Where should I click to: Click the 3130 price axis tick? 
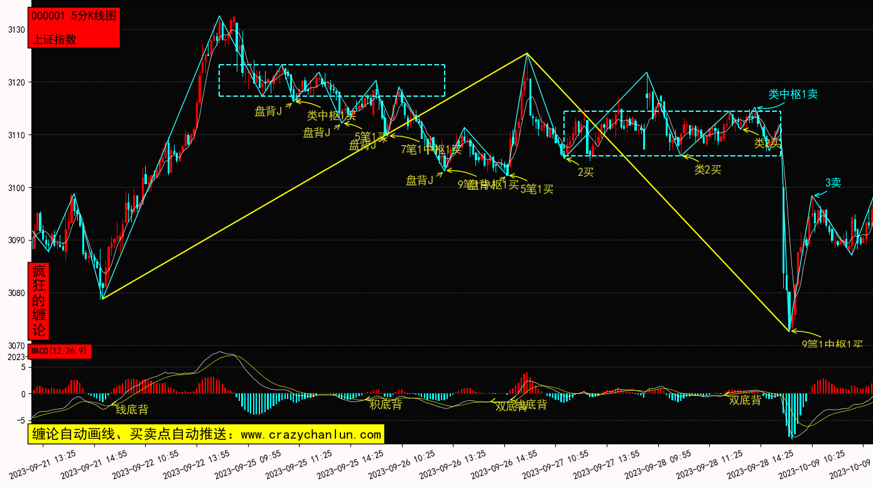16,30
